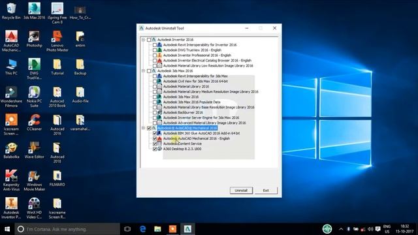This screenshot has height=235, width=418.
Task: Check the Autodesk 3ds Max 2016 group checkbox
Action: 149,71
